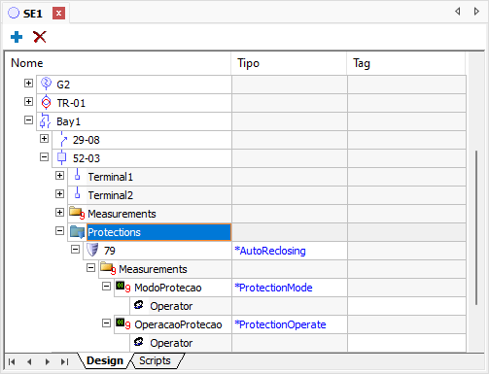Click the Bay1 bay icon

(45, 121)
